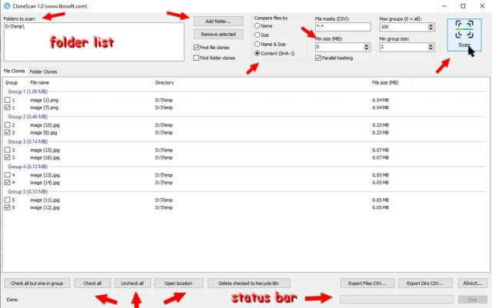Screen dimensions: 492x308
Task: Click Group 4 (0.10 MB) header
Action: (x=28, y=167)
